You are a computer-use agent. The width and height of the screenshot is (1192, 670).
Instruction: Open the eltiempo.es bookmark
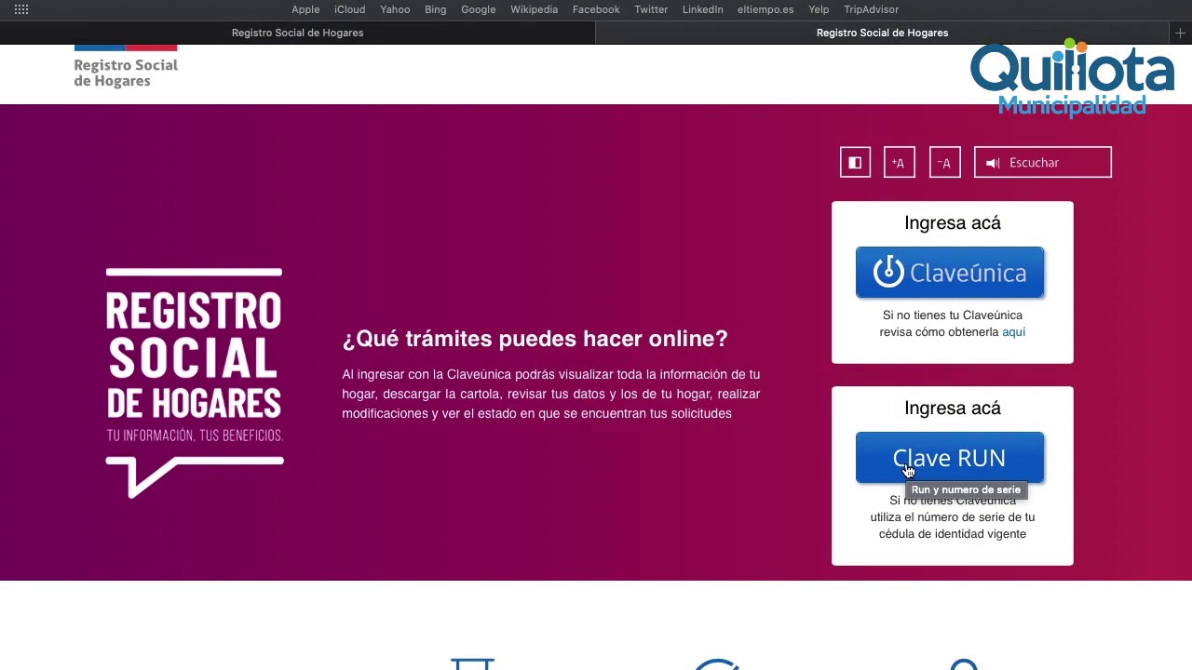[x=765, y=9]
